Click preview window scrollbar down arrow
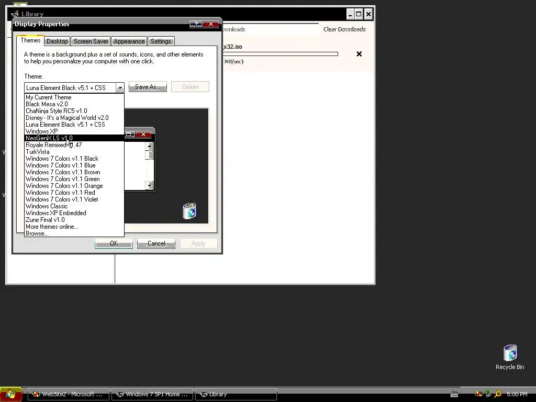536x402 pixels. pyautogui.click(x=149, y=186)
